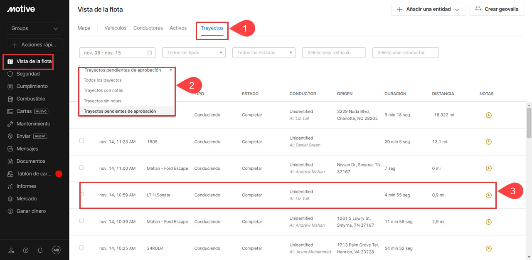Click the Crear geovalla button

point(496,9)
